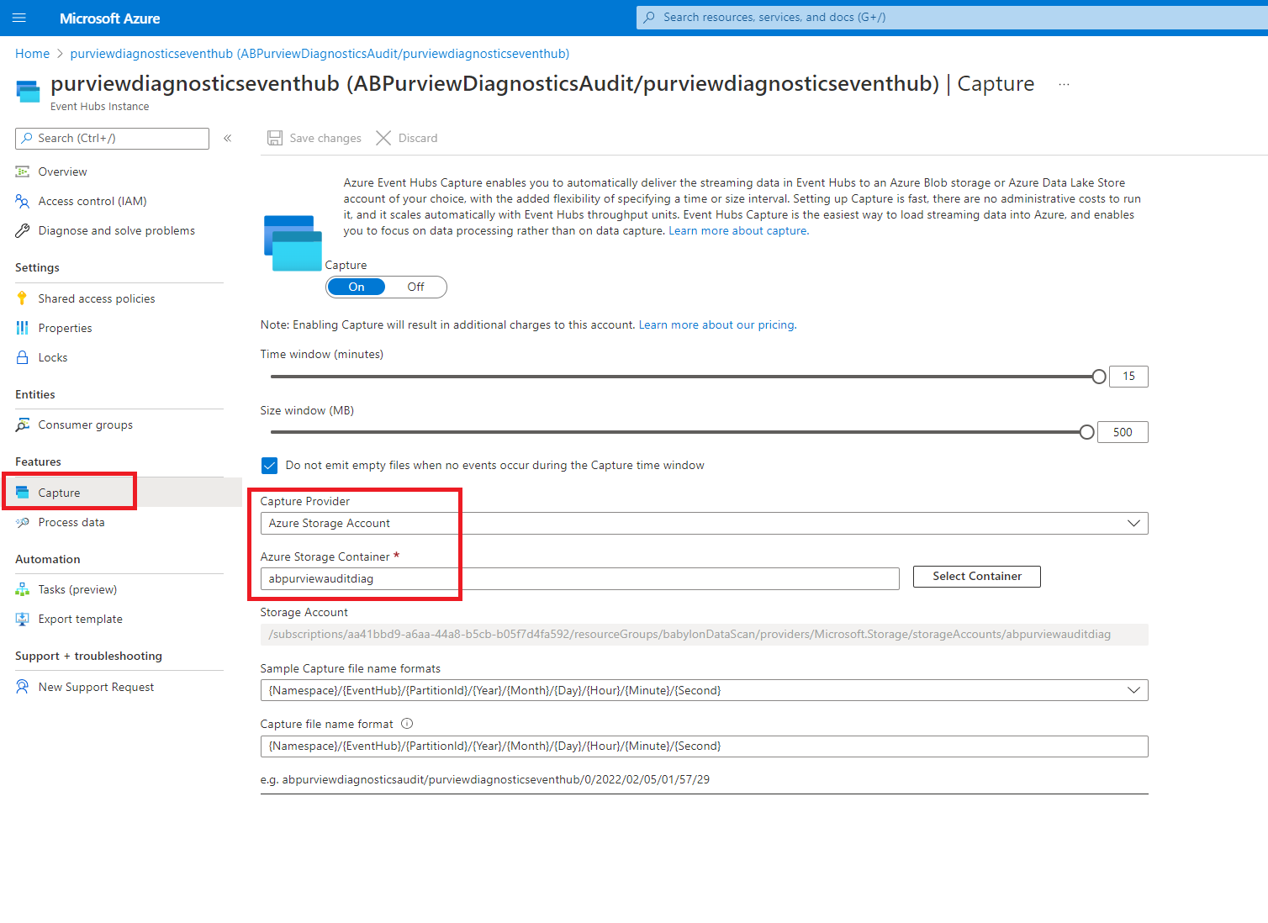Click the Microsoft Azure logo text
The width and height of the screenshot is (1268, 923).
(x=109, y=18)
